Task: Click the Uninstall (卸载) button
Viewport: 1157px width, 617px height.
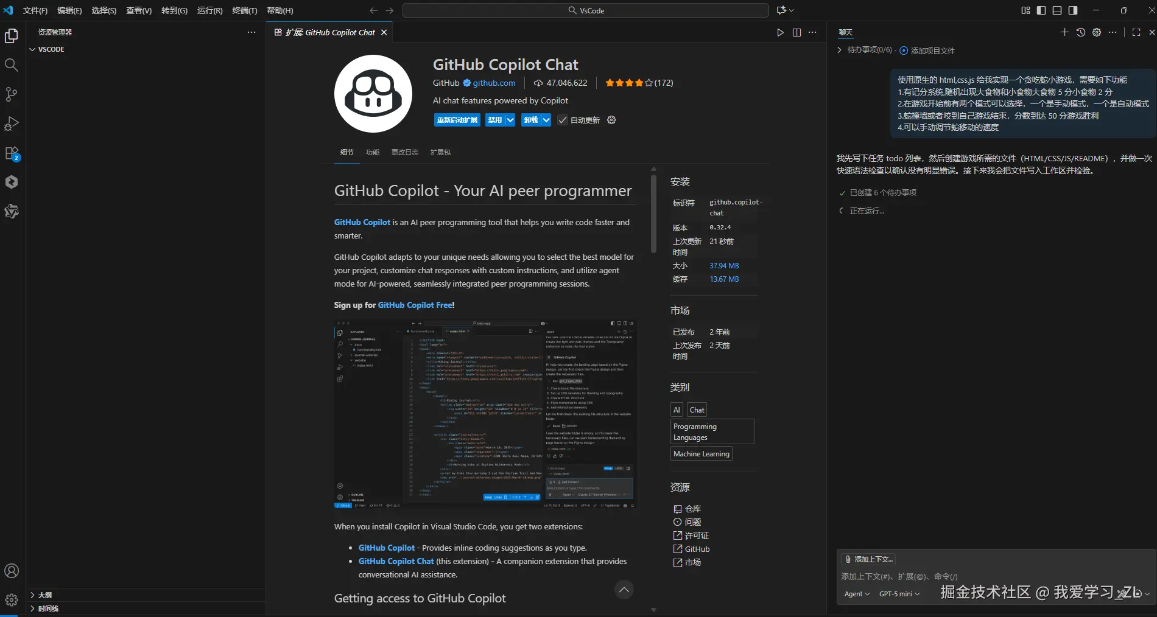Action: click(x=532, y=120)
